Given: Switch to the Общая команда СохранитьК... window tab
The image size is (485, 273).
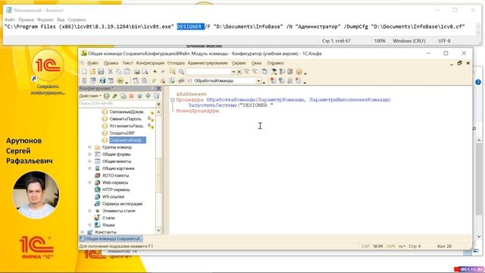Looking at the screenshot, I should [111, 239].
